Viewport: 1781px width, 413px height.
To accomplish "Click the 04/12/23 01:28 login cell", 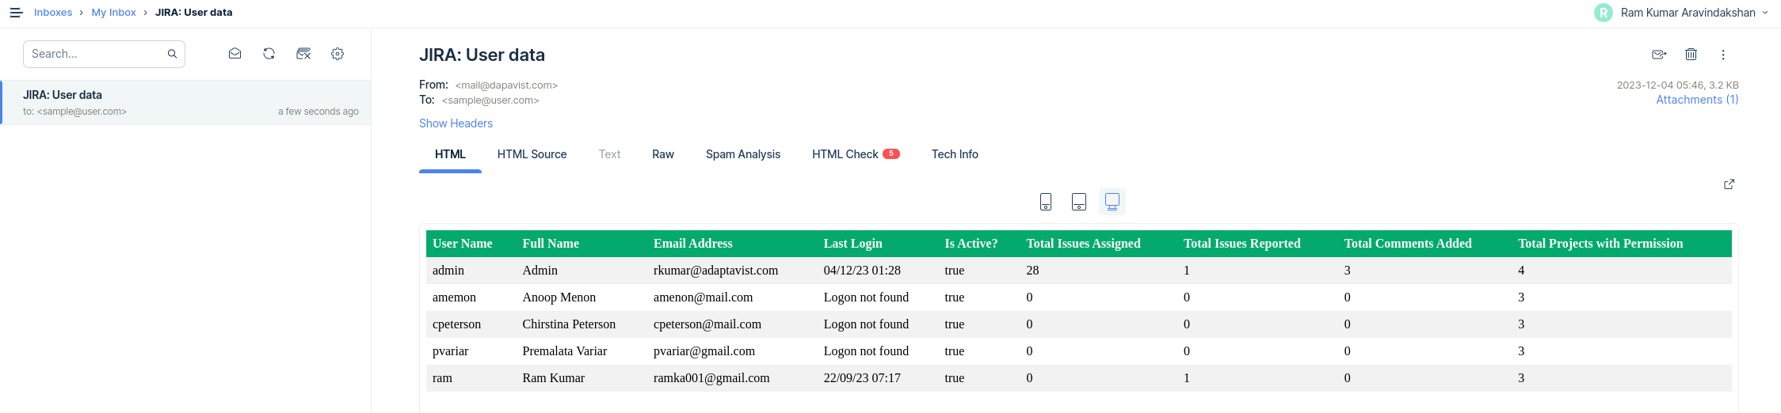I will tap(862, 271).
